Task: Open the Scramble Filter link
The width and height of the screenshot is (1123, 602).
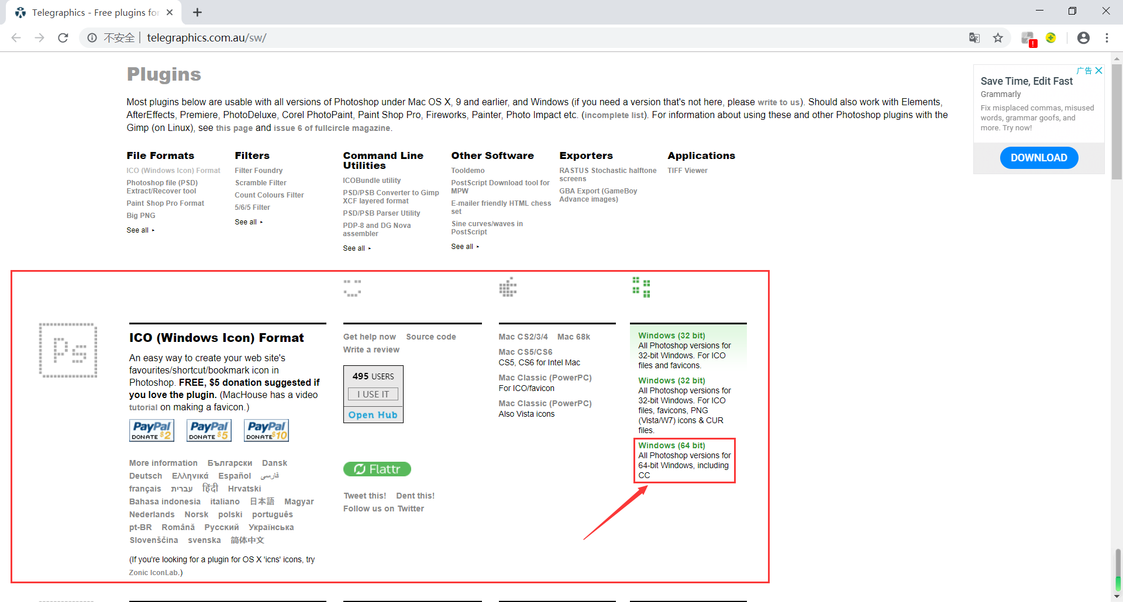Action: 260,183
